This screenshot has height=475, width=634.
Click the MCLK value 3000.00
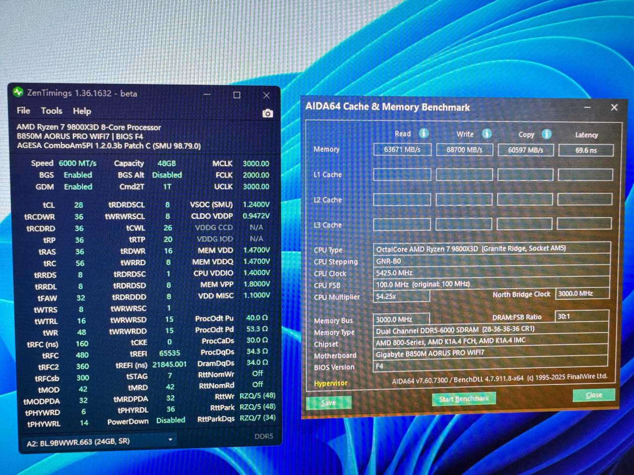(x=256, y=164)
